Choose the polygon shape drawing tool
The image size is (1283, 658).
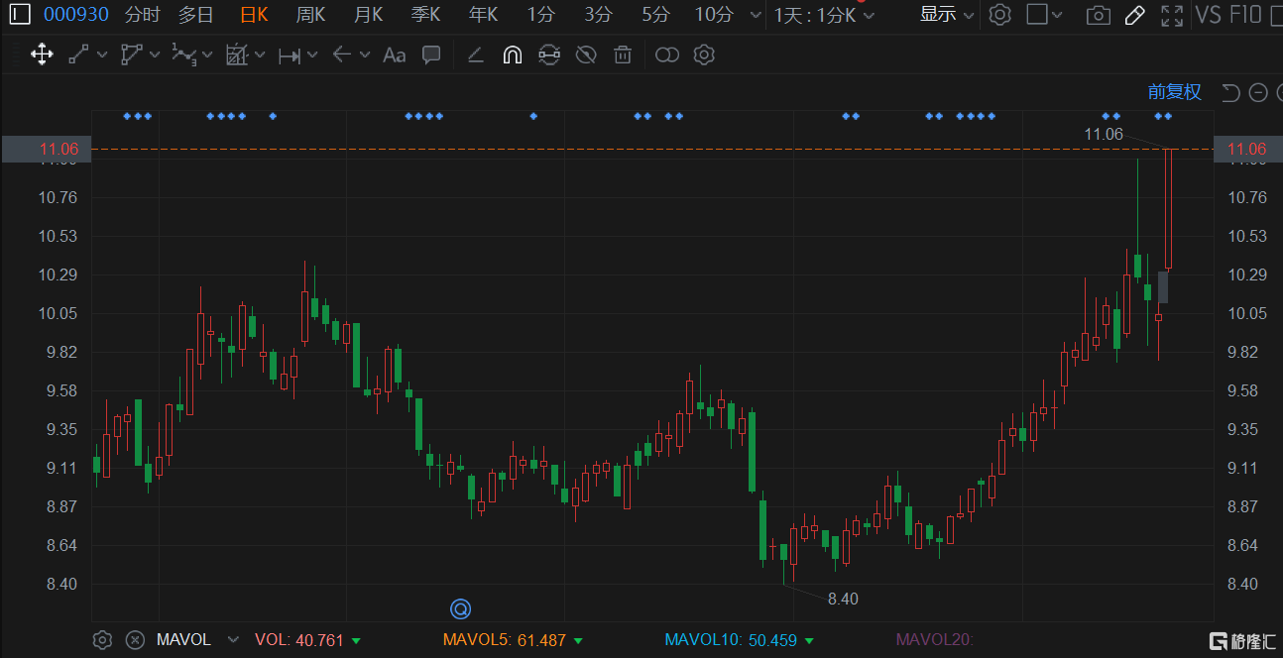pyautogui.click(x=132, y=55)
